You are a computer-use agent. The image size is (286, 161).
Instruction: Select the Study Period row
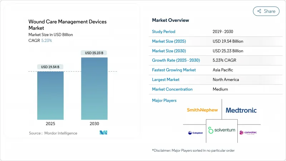click(216, 31)
